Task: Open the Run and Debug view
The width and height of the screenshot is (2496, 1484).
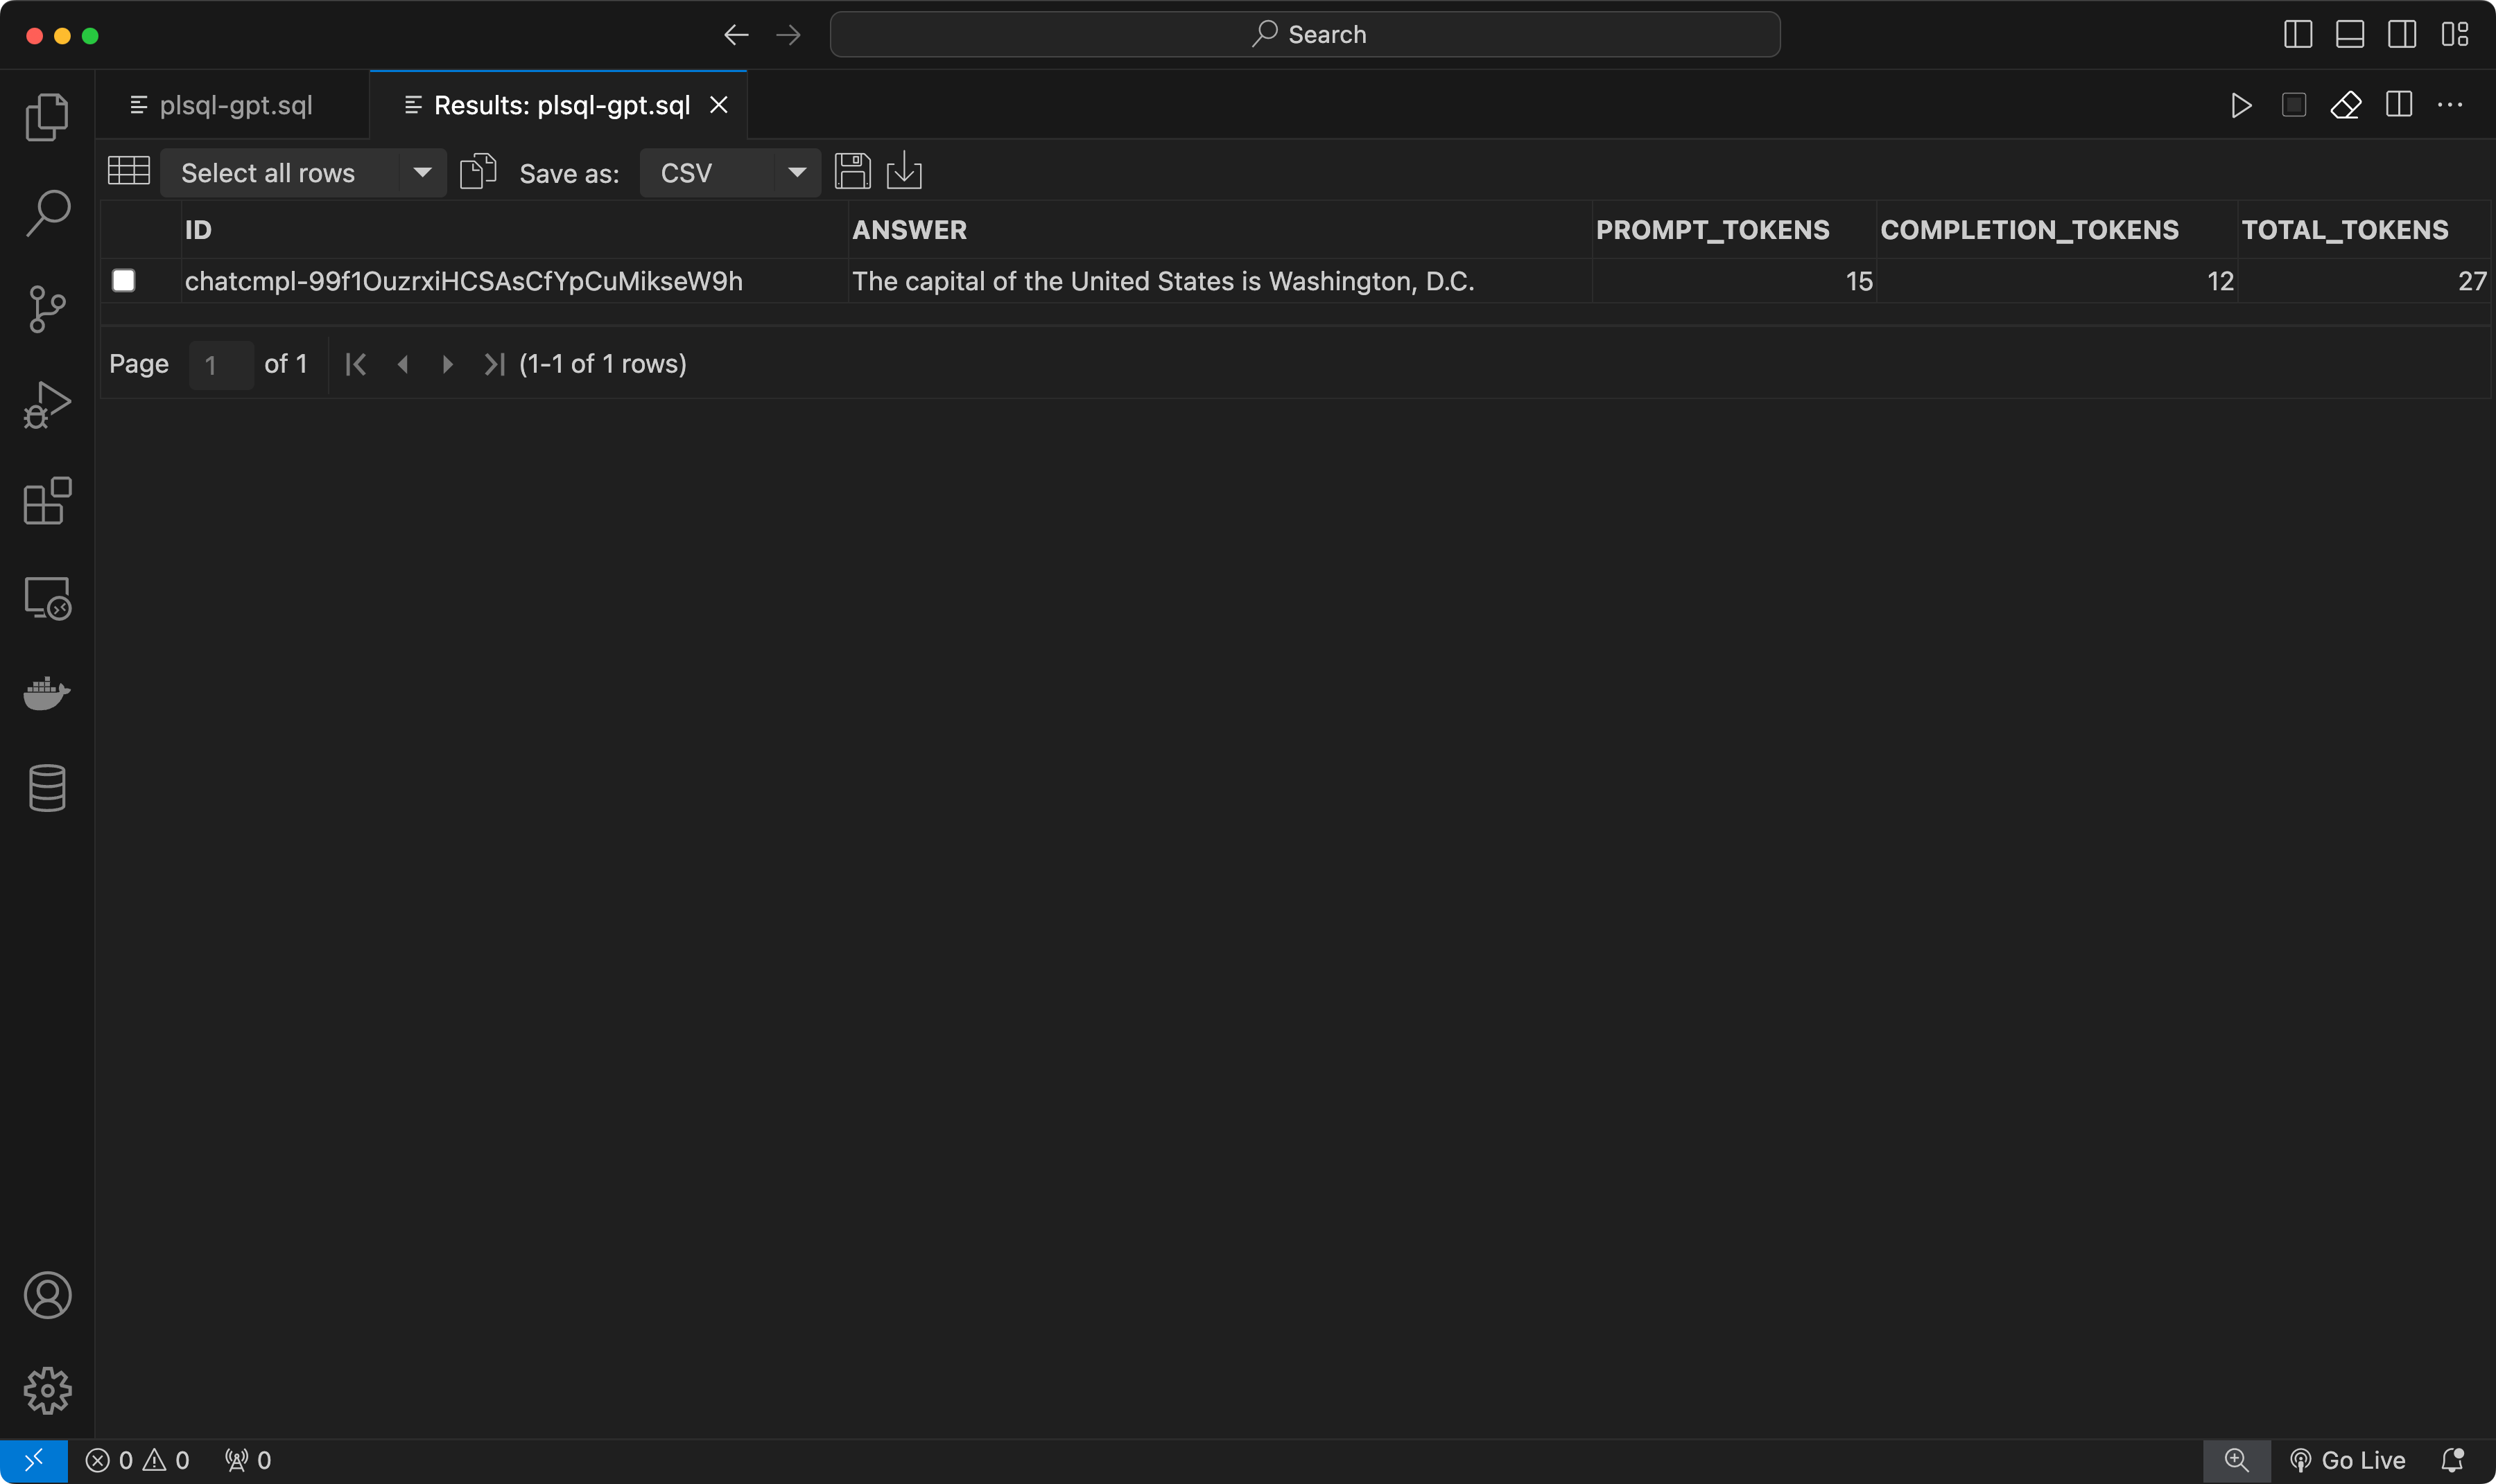Action: [x=47, y=405]
